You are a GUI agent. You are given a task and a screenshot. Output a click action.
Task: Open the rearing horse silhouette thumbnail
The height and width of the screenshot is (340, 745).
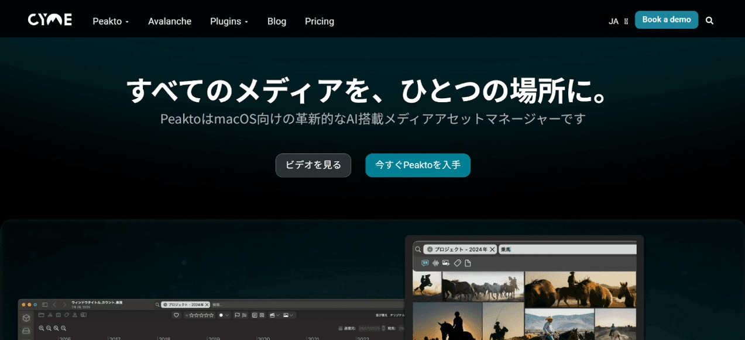point(427,286)
